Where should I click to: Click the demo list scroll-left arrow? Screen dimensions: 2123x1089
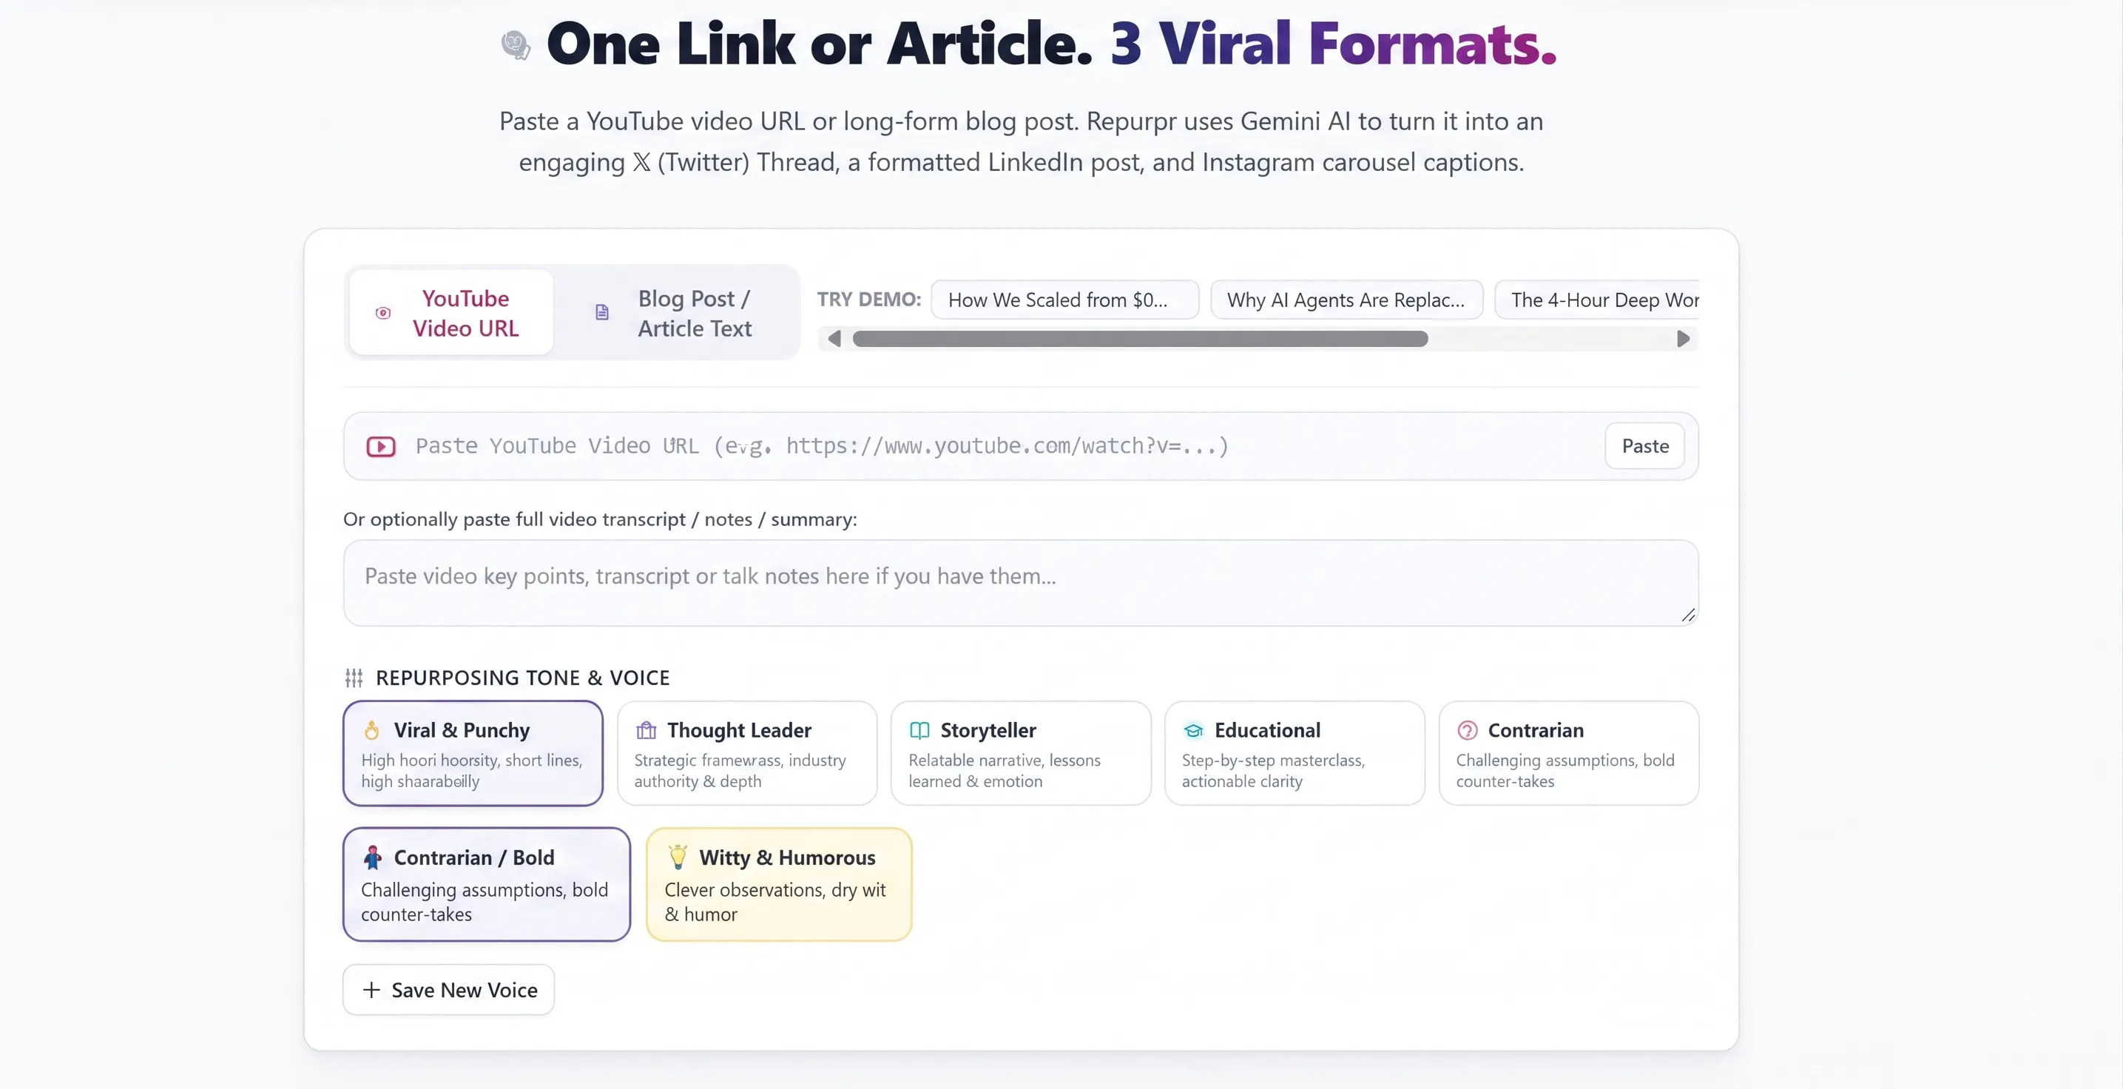pyautogui.click(x=834, y=339)
